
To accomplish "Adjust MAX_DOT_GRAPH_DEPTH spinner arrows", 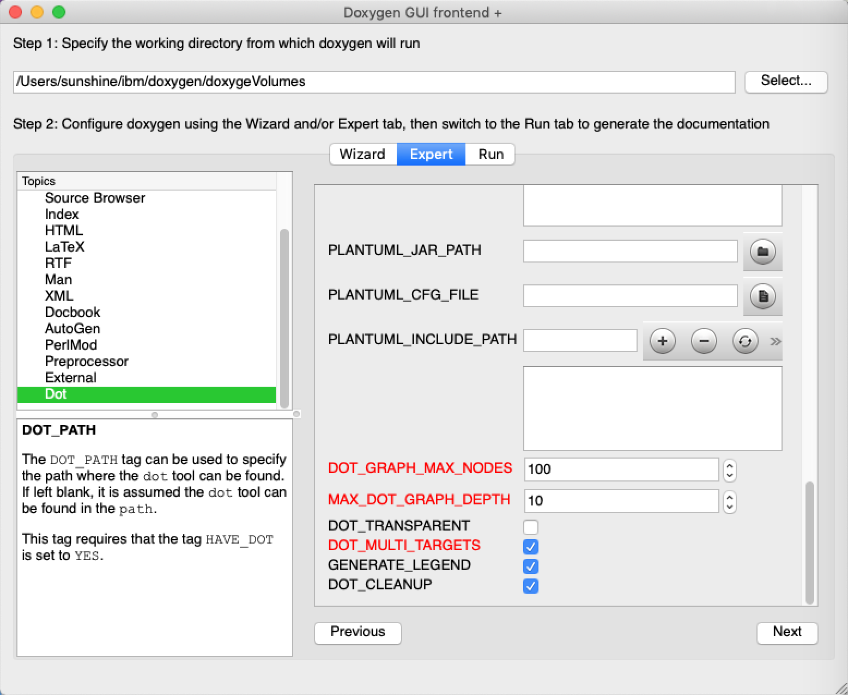I will [x=730, y=501].
